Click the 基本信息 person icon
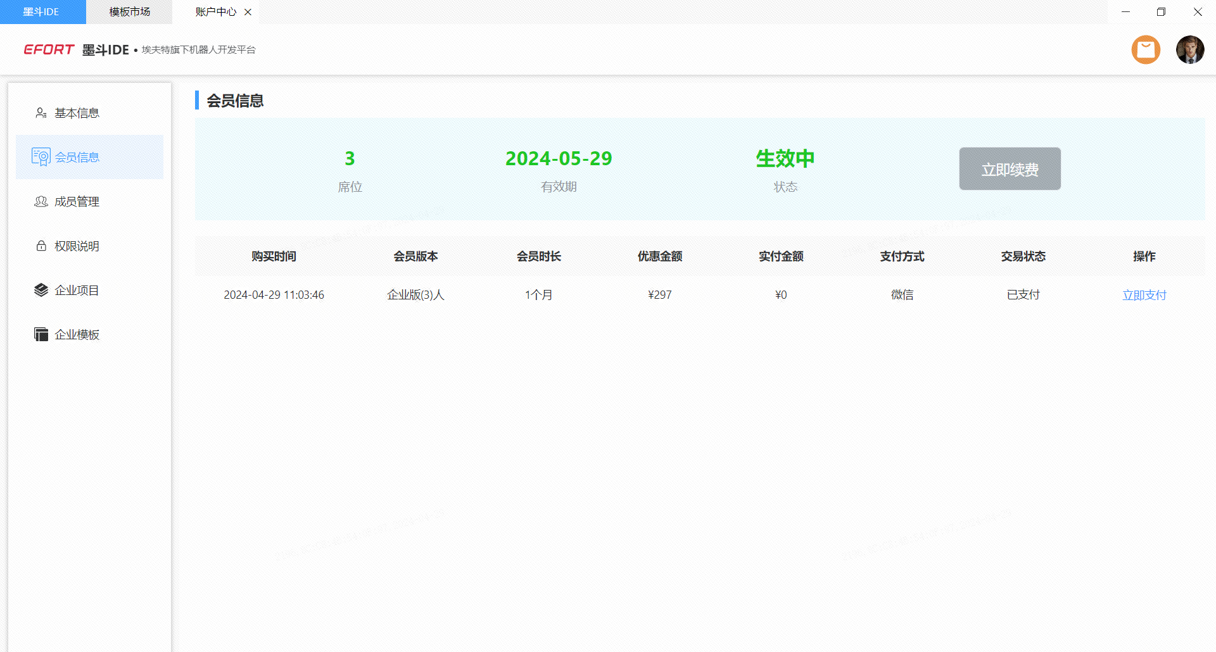This screenshot has width=1216, height=652. [x=41, y=113]
